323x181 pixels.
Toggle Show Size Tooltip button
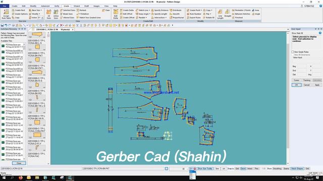point(205,168)
